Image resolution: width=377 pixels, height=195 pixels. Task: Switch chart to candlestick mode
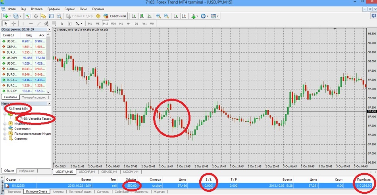[141, 16]
